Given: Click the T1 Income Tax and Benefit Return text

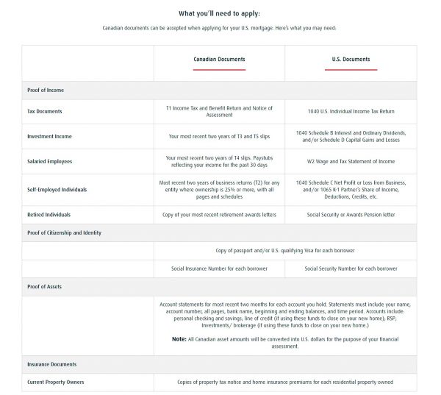Looking at the screenshot, I should [219, 112].
